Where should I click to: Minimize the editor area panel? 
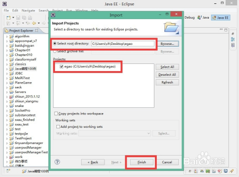point(221,30)
